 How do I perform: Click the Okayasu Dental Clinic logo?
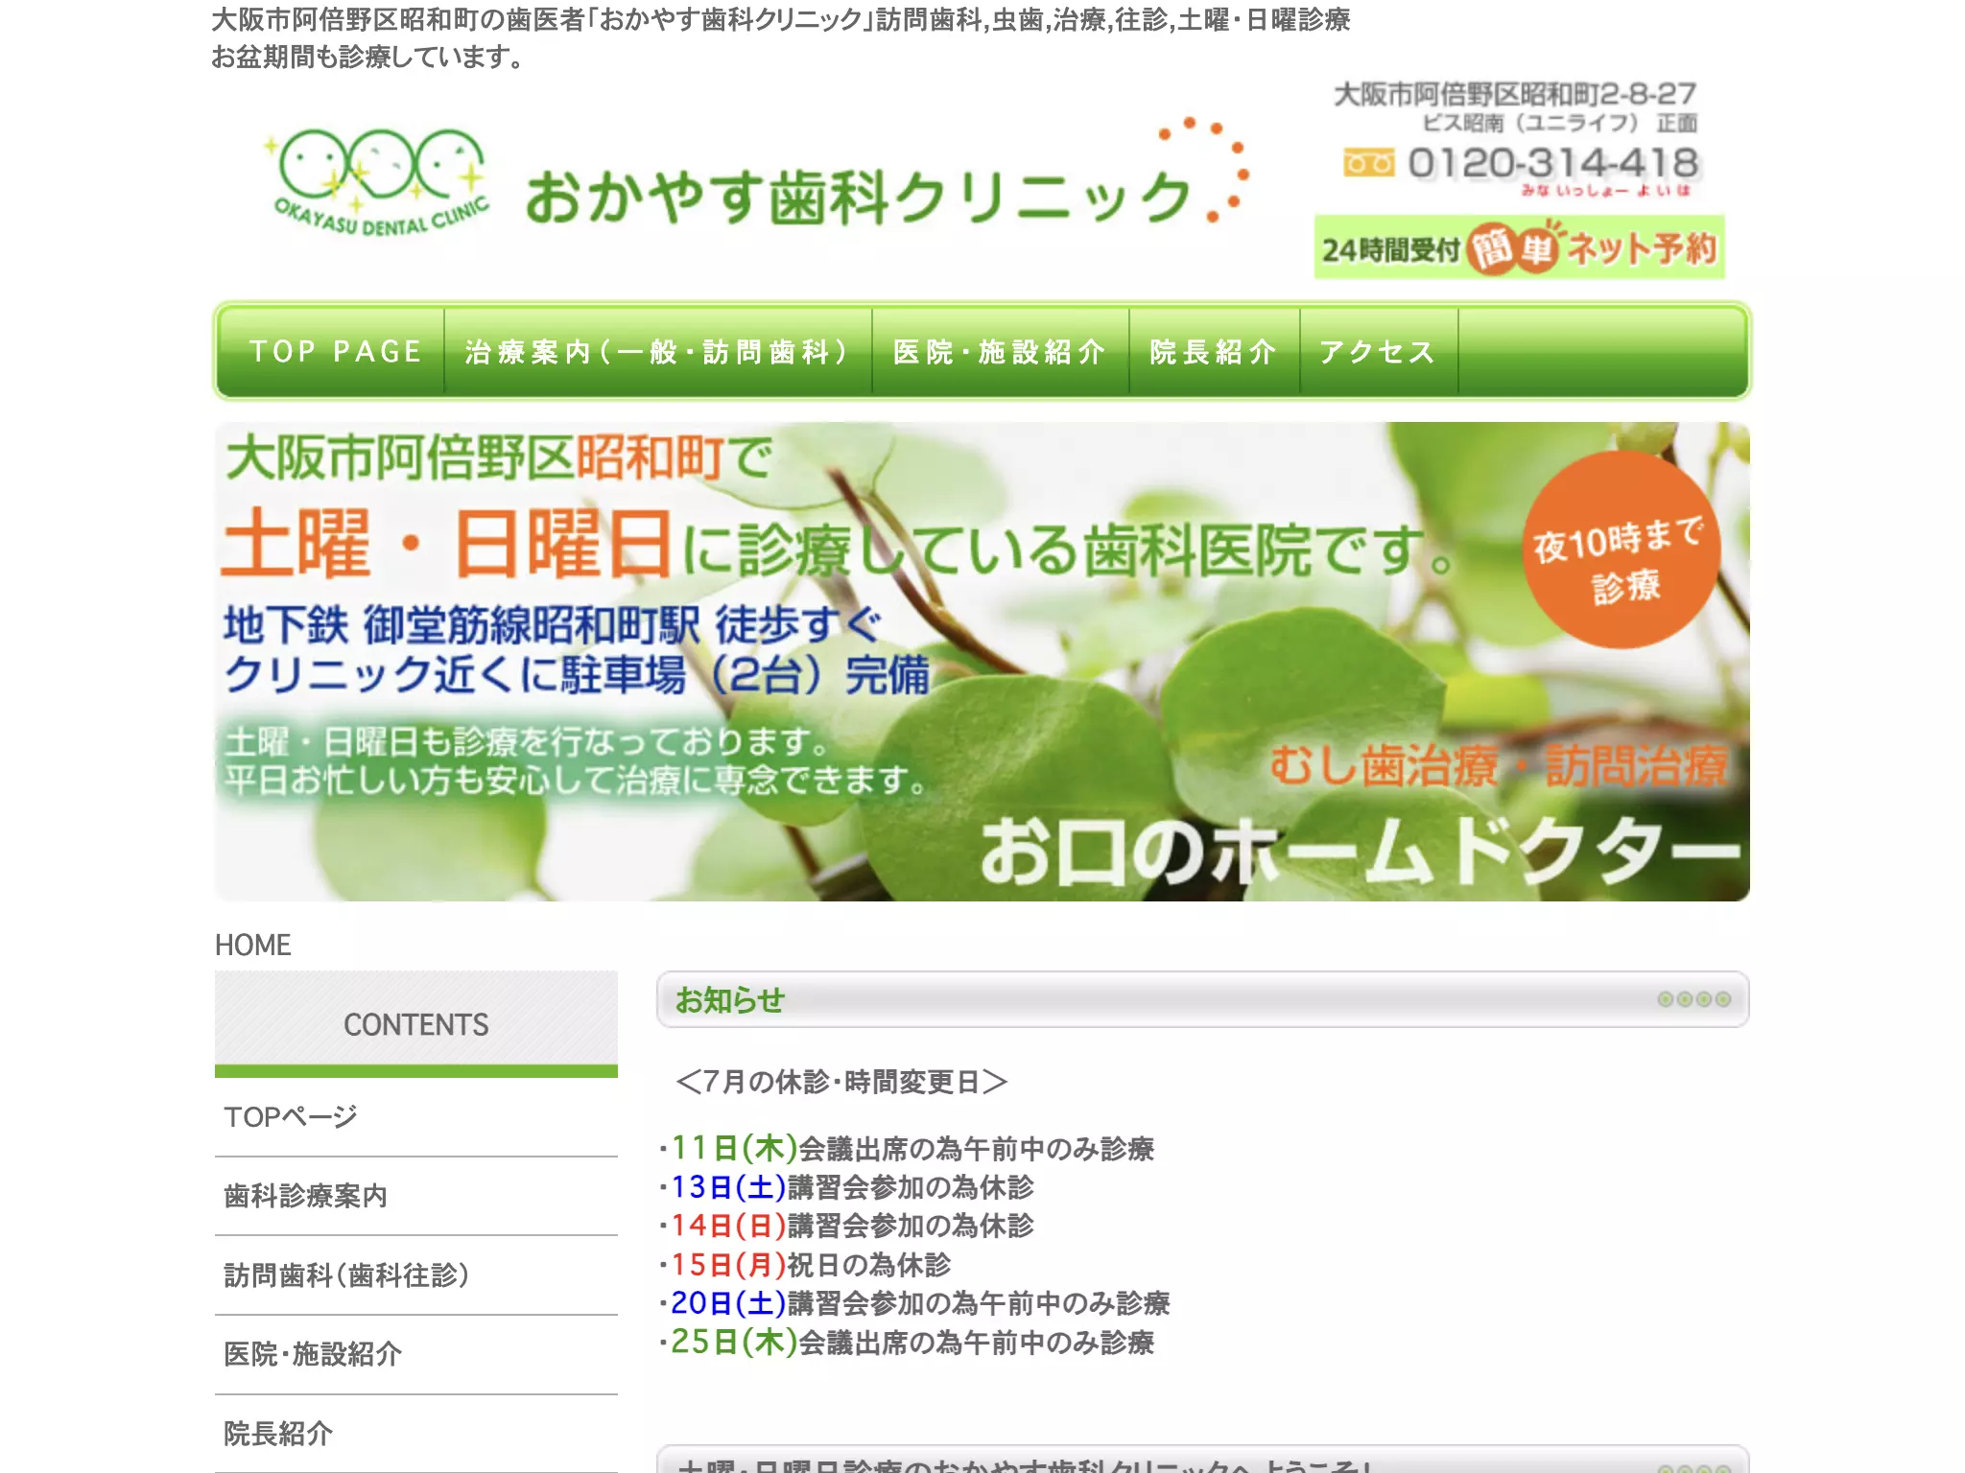(379, 182)
